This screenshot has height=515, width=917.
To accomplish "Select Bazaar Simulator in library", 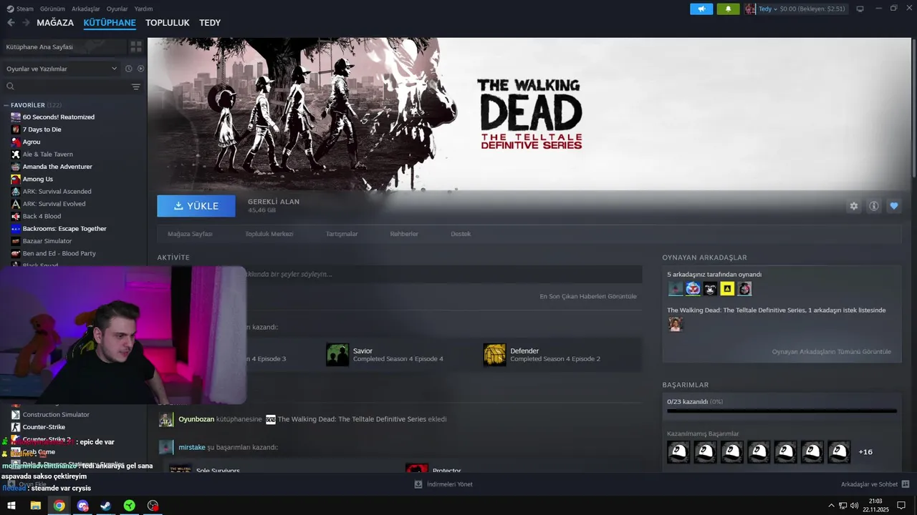I will click(47, 241).
